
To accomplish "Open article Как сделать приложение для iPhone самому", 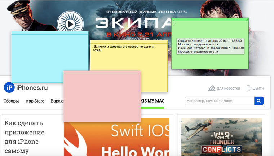I will click(24, 137).
